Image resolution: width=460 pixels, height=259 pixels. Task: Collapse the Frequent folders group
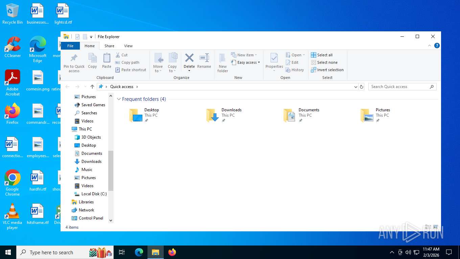pyautogui.click(x=119, y=99)
